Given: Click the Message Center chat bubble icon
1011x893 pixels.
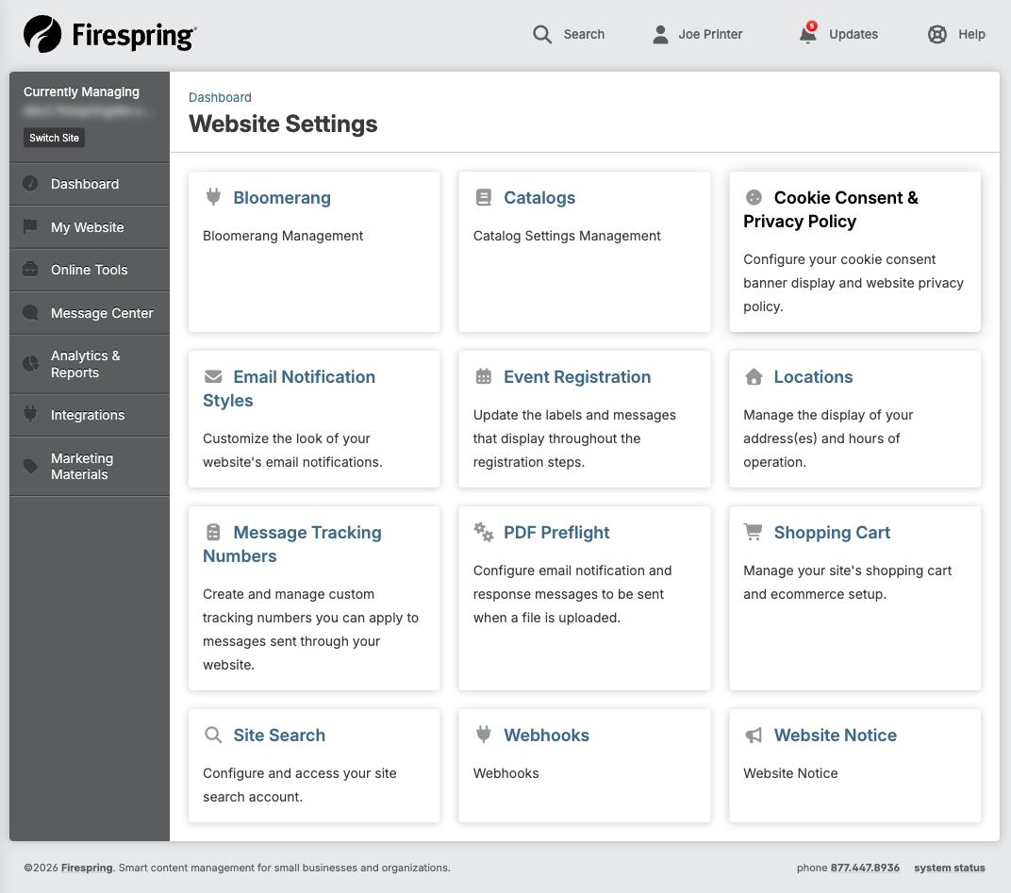Looking at the screenshot, I should click(x=30, y=313).
